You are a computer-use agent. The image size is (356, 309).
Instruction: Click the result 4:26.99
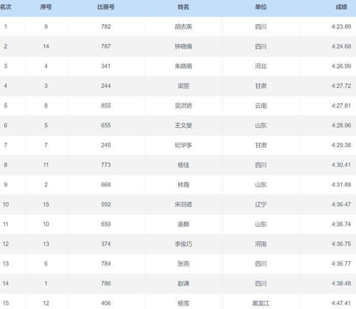341,66
